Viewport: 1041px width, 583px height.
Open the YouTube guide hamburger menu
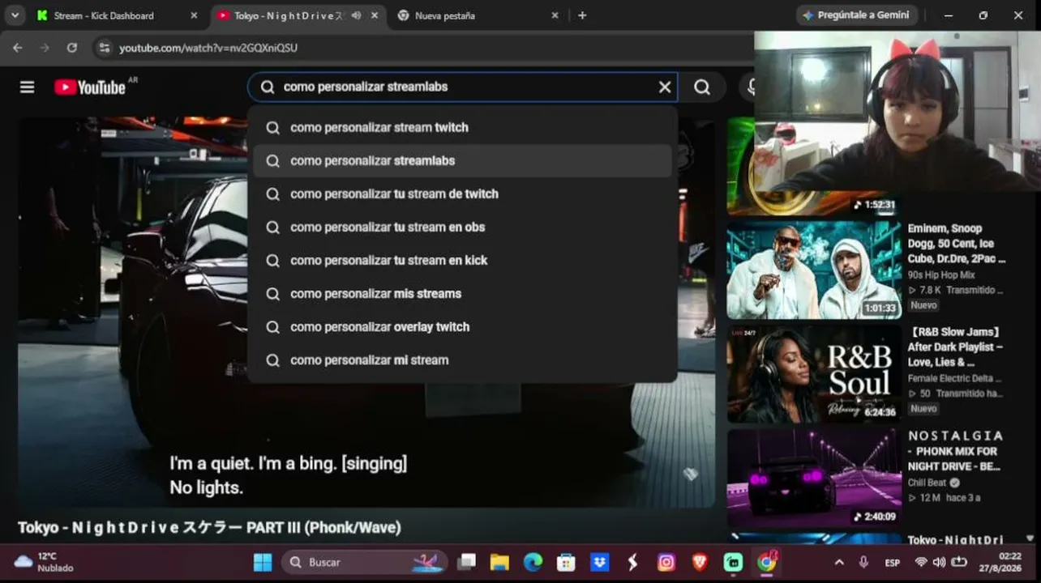coord(28,87)
